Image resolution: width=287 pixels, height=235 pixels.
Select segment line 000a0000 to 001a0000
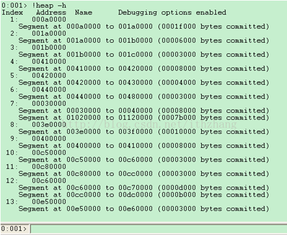click(144, 27)
